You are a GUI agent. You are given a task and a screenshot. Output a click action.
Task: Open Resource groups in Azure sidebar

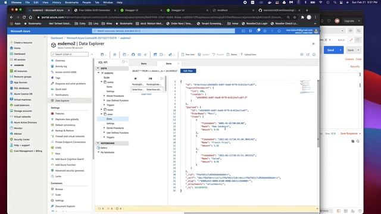click(x=20, y=77)
